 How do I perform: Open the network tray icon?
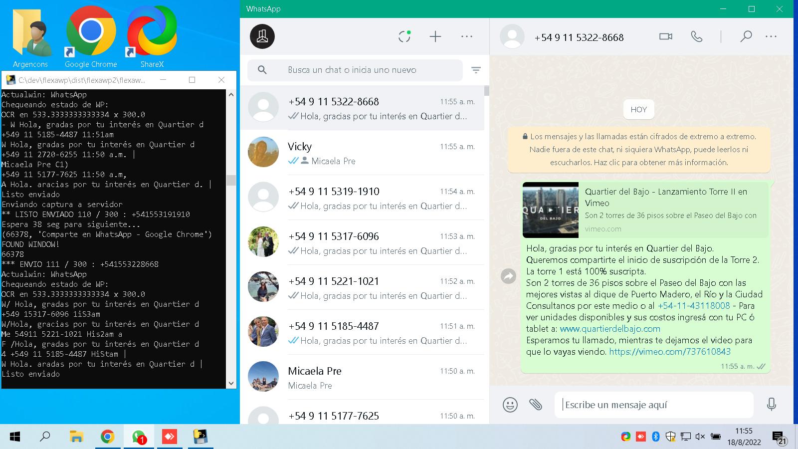[686, 437]
